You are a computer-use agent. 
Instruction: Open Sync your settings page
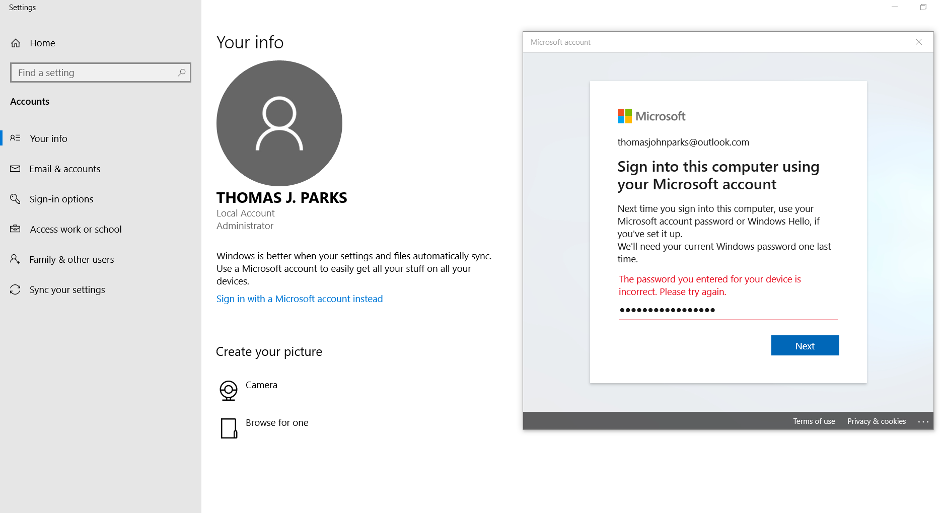click(x=67, y=289)
